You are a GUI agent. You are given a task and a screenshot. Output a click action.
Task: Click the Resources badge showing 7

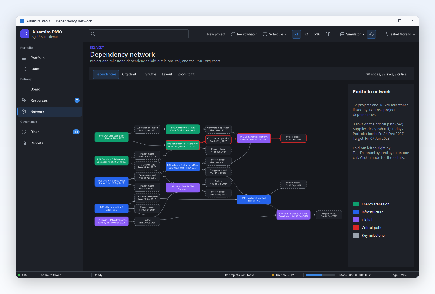(x=77, y=100)
